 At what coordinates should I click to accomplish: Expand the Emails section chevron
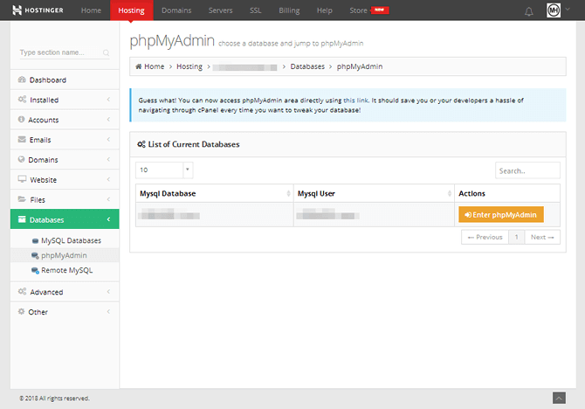(x=108, y=139)
